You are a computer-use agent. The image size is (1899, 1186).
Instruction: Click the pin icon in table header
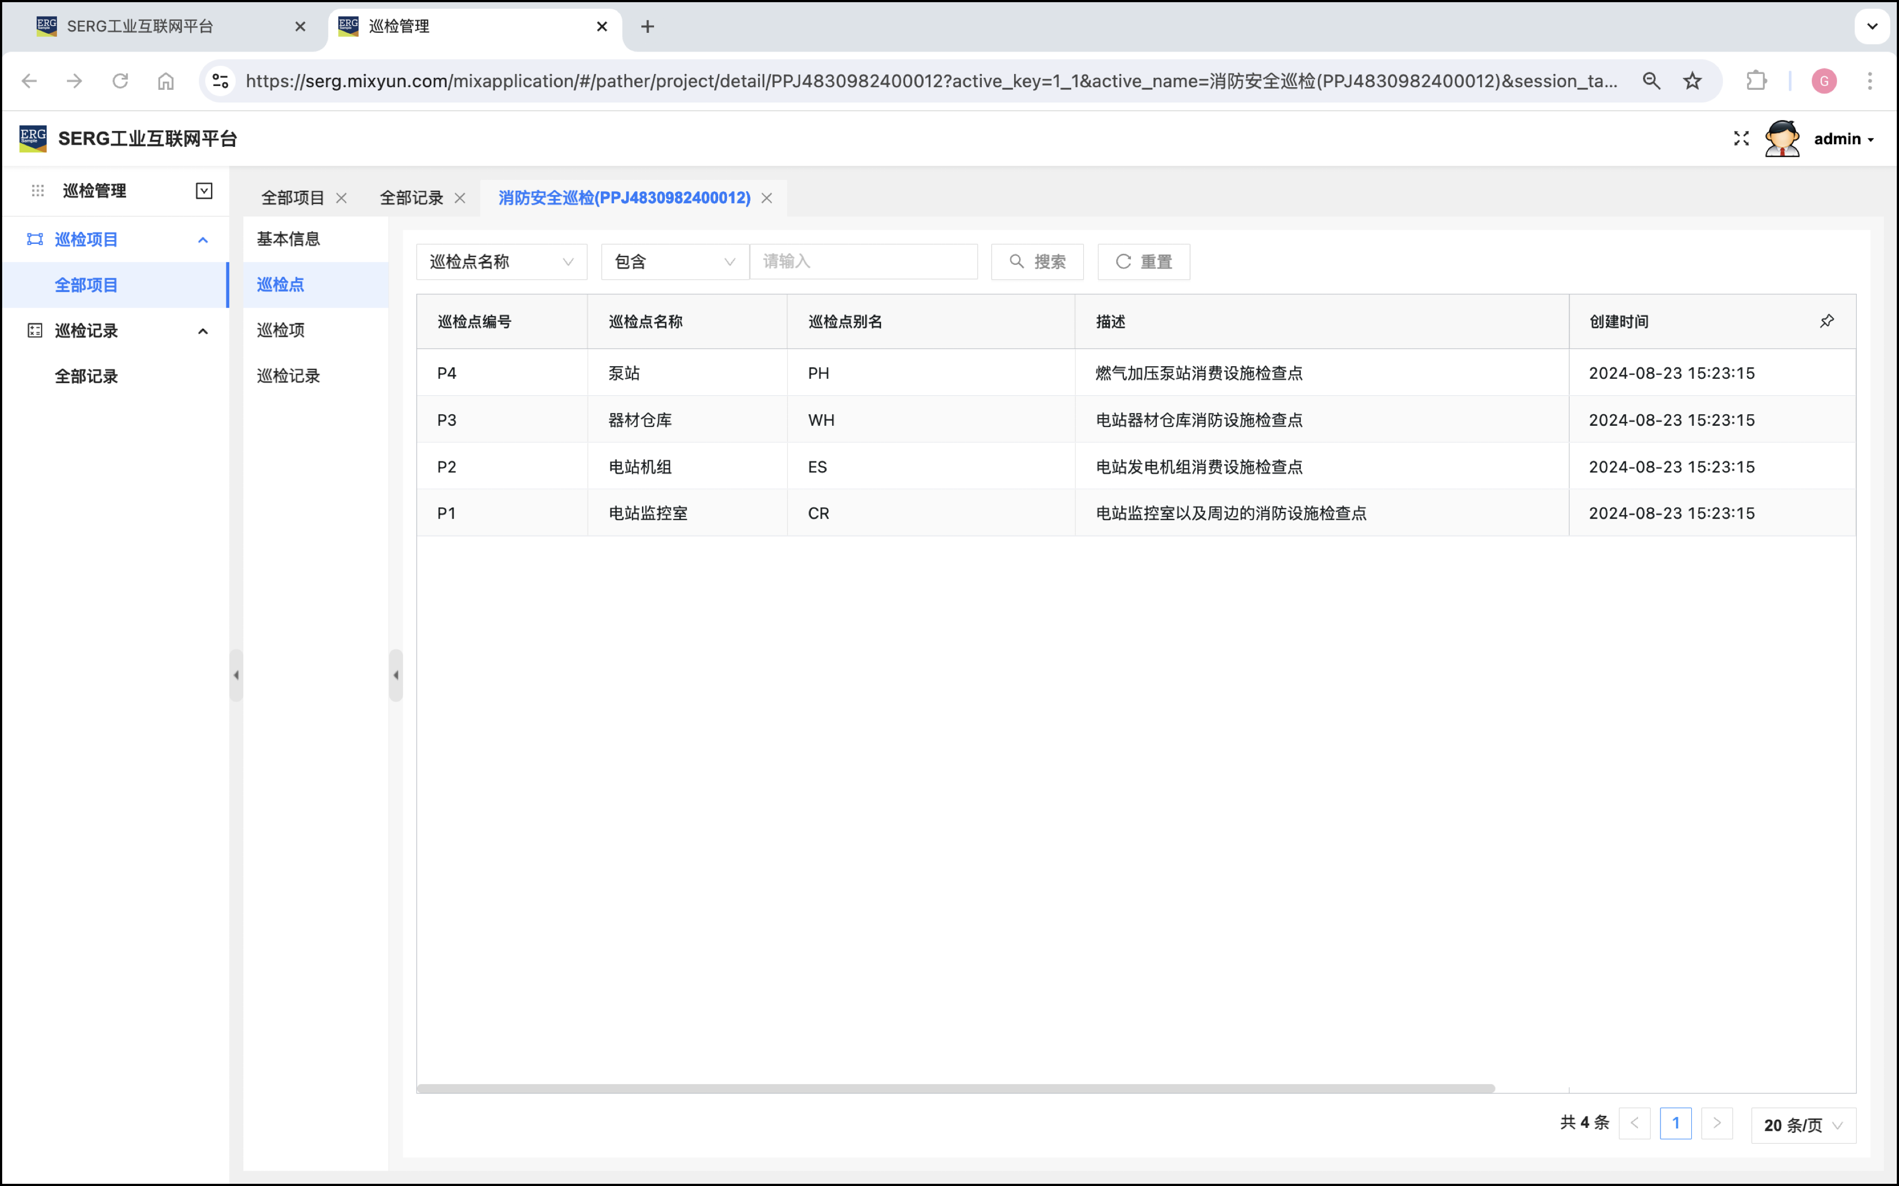pyautogui.click(x=1826, y=321)
